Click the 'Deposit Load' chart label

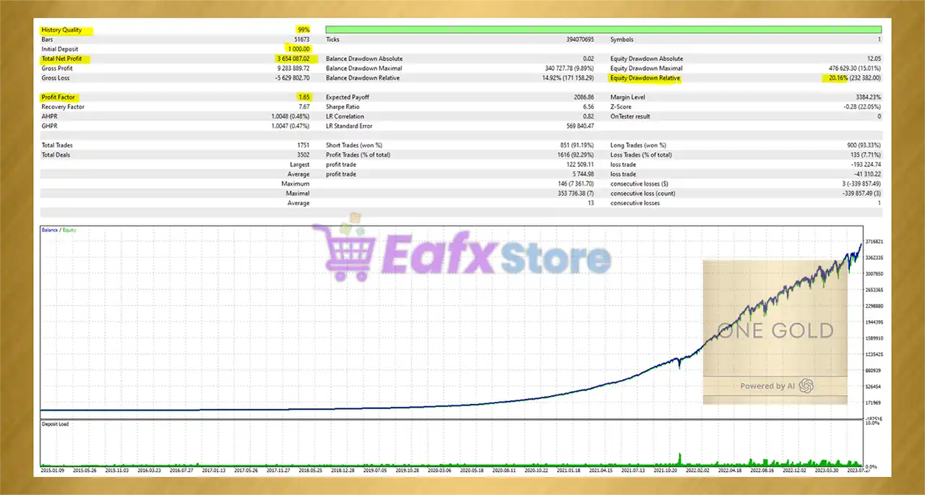pyautogui.click(x=56, y=423)
